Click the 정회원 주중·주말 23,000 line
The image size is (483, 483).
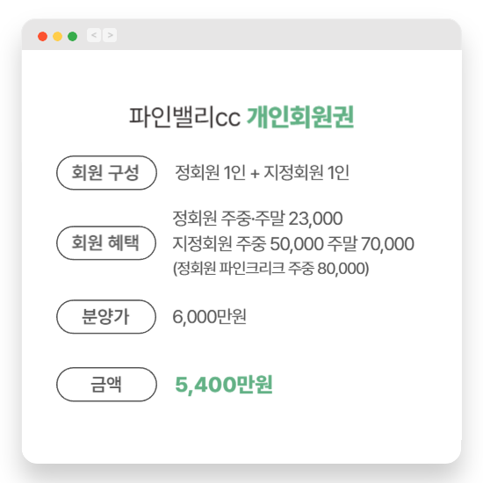pos(257,219)
